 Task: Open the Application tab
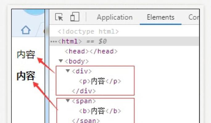(115, 17)
